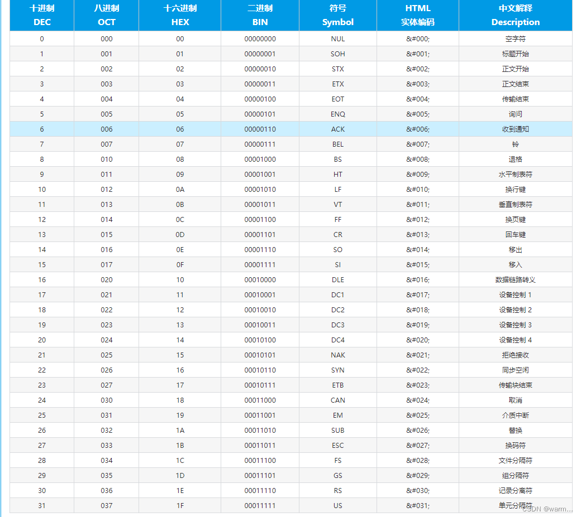Click the Symbol column header
Screen dimensions: 581x517
(338, 15)
